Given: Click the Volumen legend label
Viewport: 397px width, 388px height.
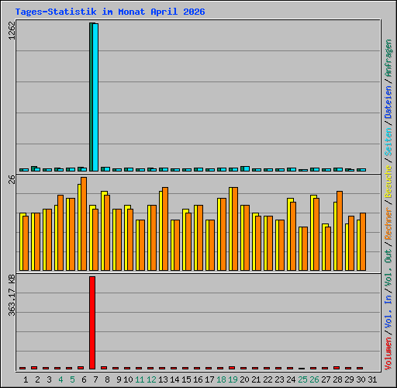Looking at the screenshot, I should click(388, 353).
